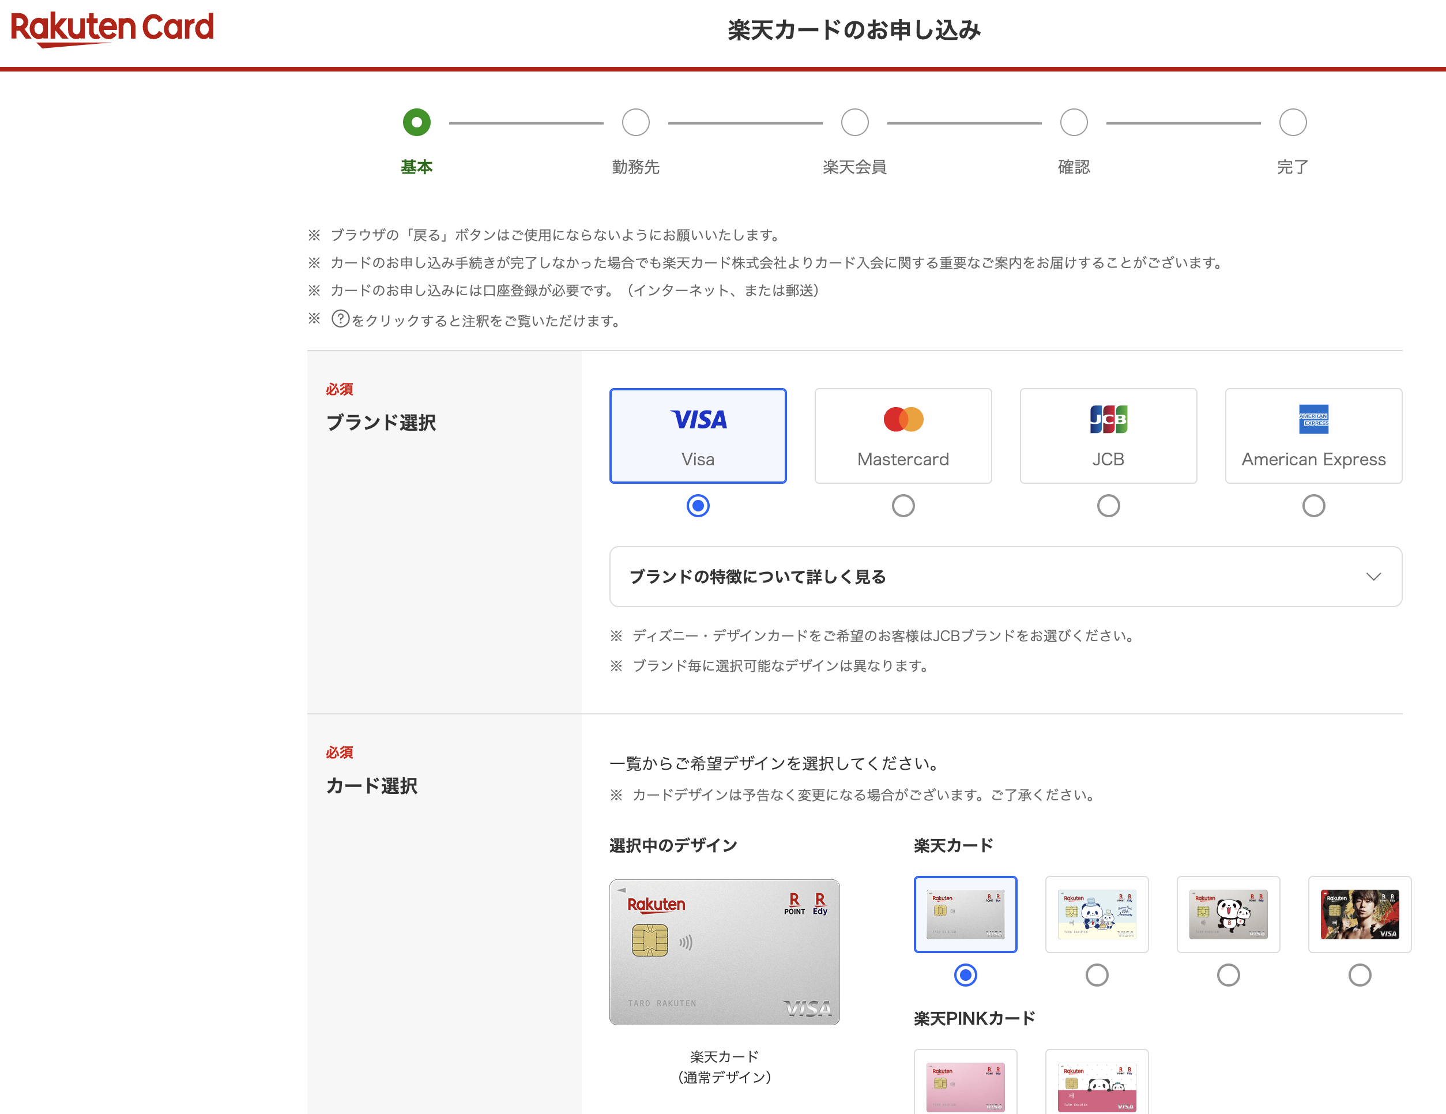The image size is (1446, 1114).
Task: Click the 楽天PINKカード heading
Action: (x=974, y=1019)
